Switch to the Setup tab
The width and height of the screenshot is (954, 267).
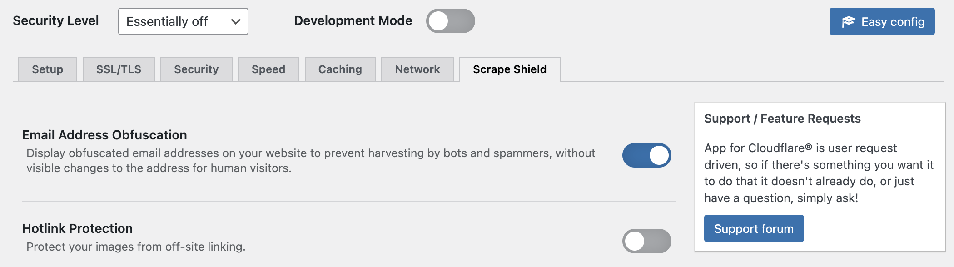coord(48,69)
